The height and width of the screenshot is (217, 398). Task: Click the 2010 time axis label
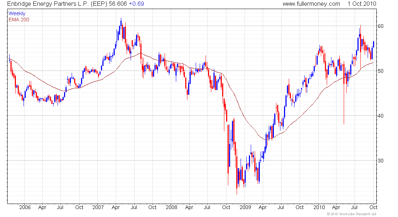point(319,207)
